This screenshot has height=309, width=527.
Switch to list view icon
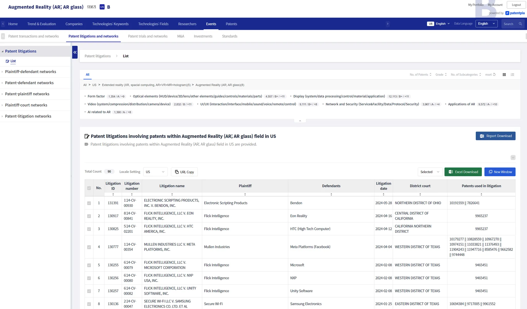click(x=512, y=75)
